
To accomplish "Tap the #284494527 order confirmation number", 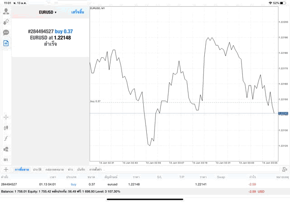I will click(x=41, y=31).
